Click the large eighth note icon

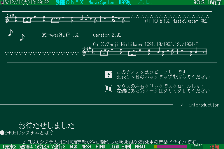pyautogui.click(x=10, y=33)
